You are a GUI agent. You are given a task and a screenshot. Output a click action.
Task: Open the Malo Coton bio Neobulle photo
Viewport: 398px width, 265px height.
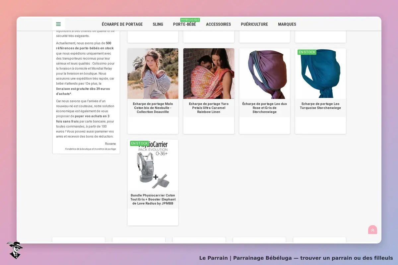[153, 74]
